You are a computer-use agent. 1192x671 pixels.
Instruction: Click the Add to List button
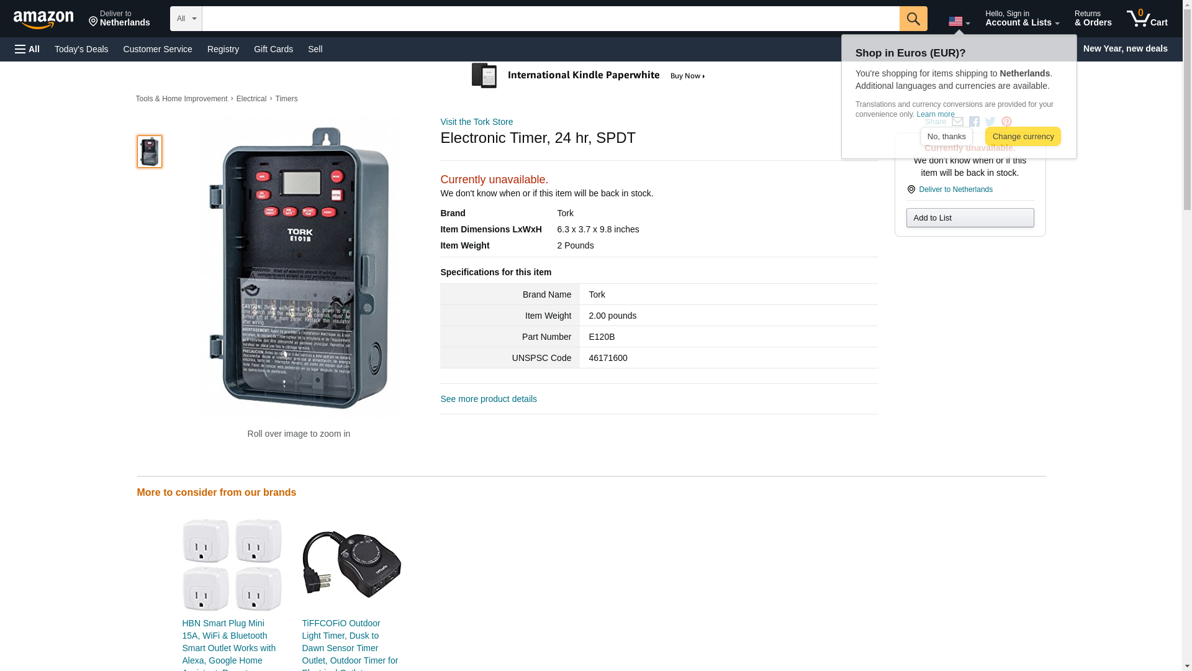tap(969, 218)
